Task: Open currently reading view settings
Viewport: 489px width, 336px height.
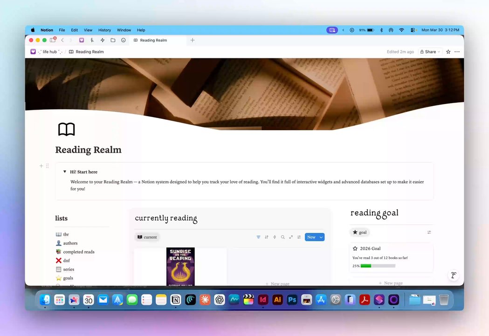Action: point(299,237)
